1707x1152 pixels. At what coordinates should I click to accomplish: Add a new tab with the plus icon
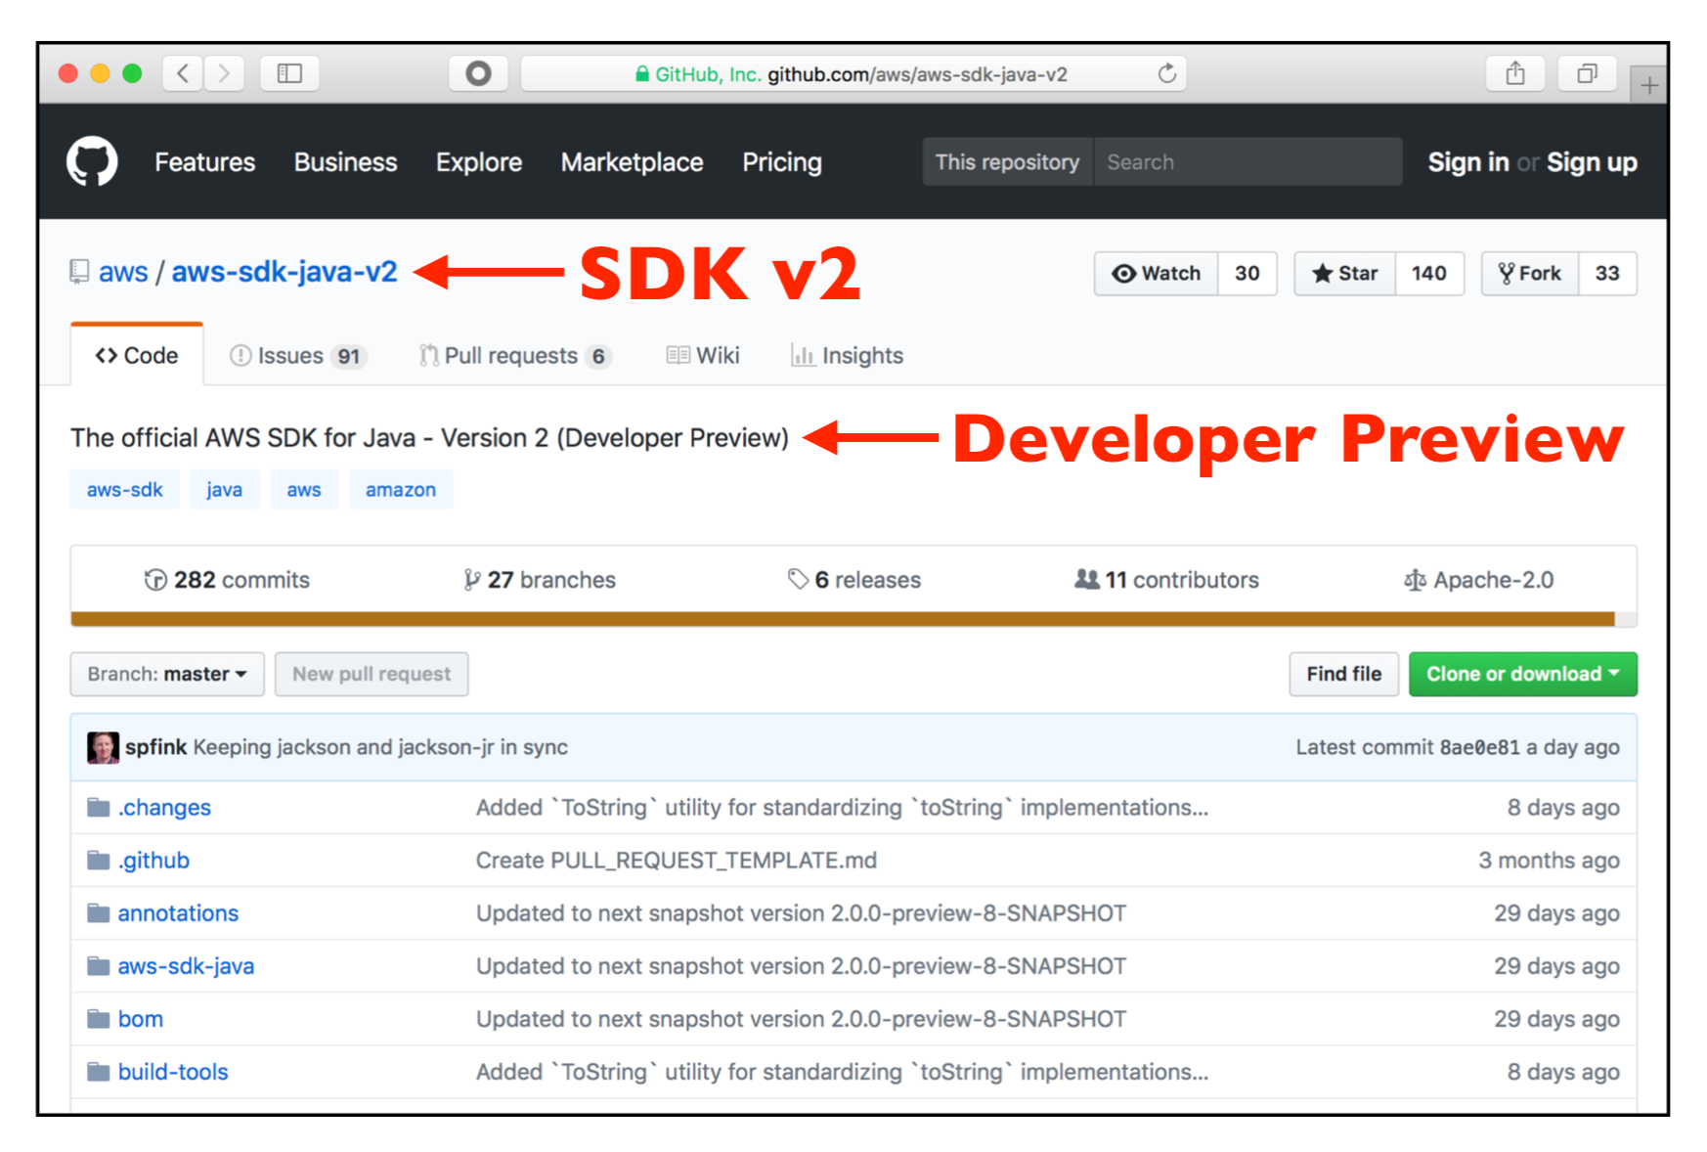[1649, 86]
